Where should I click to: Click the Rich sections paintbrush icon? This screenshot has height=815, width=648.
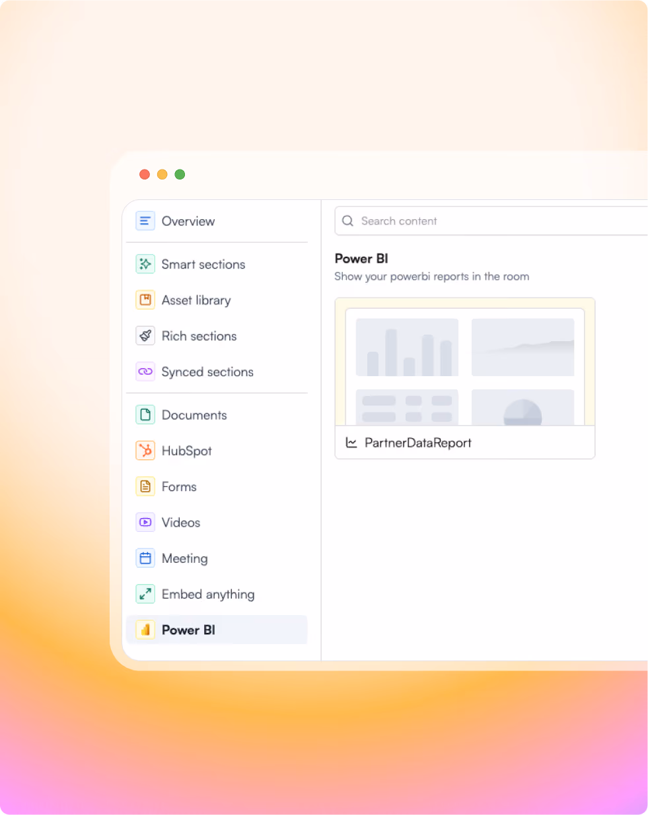[x=145, y=336]
